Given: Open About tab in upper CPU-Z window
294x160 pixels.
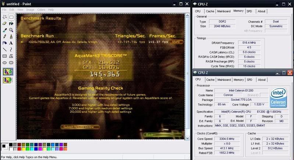Looking at the screenshot, I should click(261, 11).
